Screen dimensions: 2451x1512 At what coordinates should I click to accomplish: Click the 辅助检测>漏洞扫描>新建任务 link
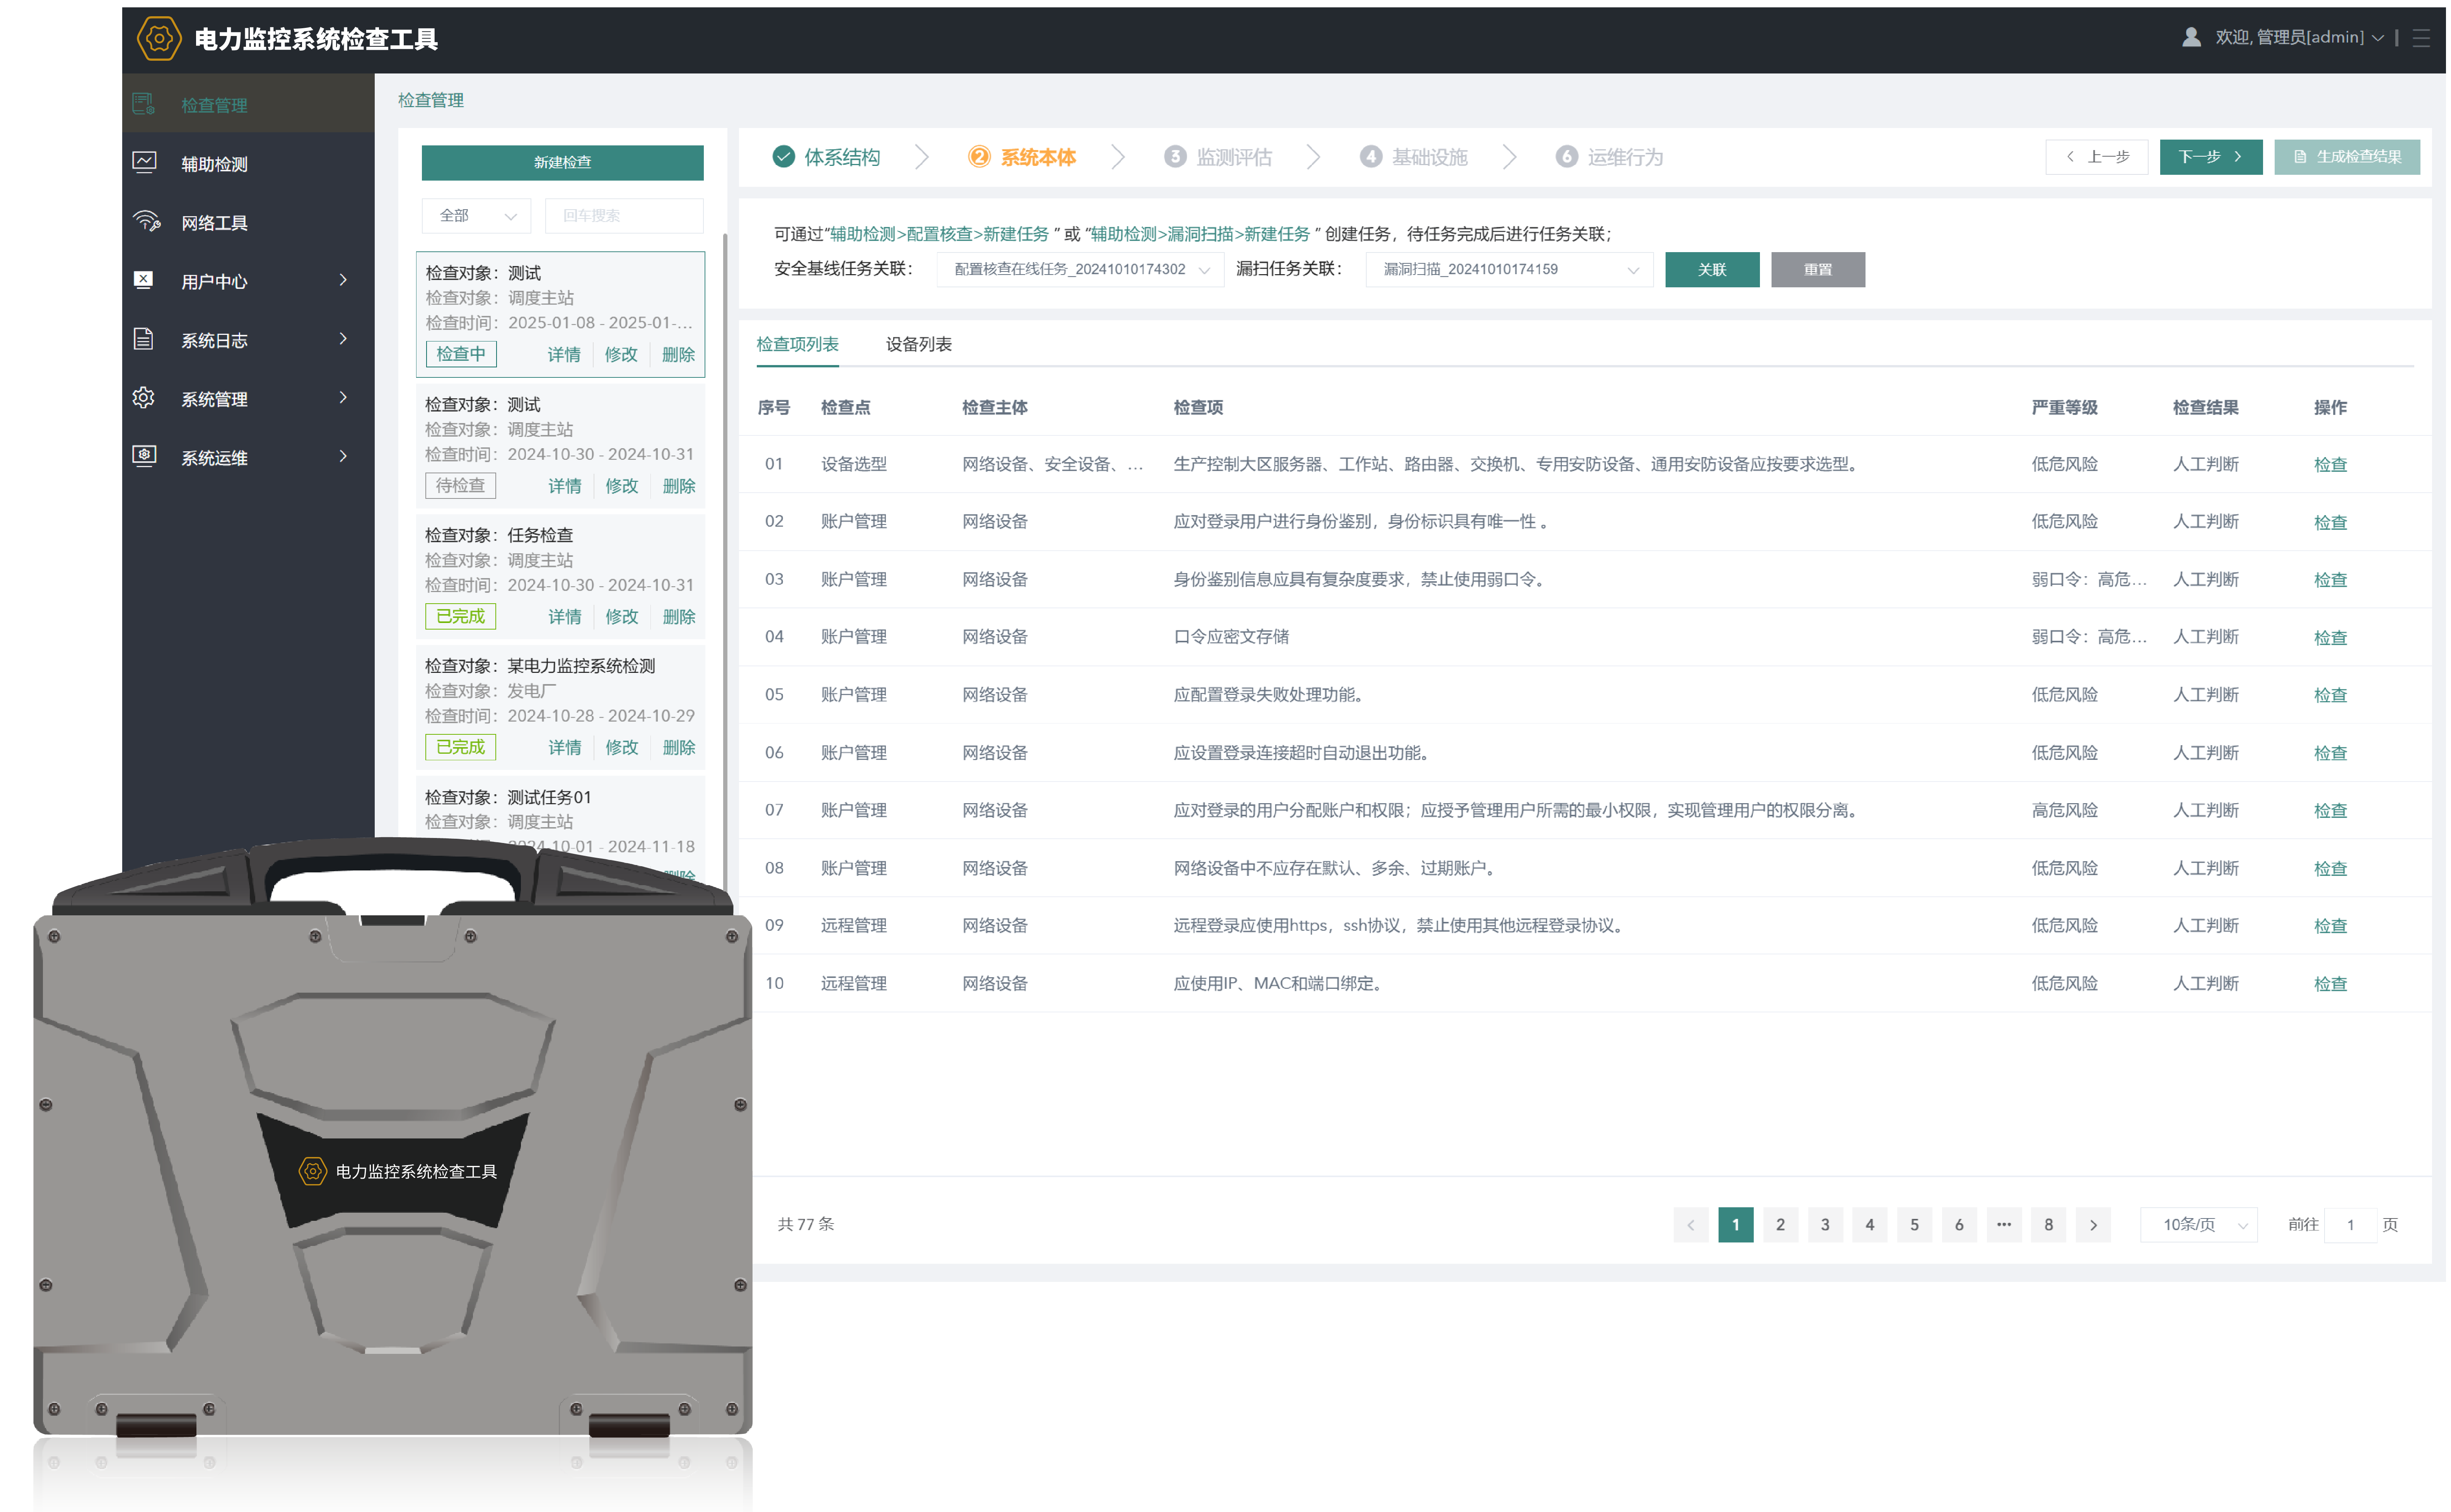point(1200,234)
